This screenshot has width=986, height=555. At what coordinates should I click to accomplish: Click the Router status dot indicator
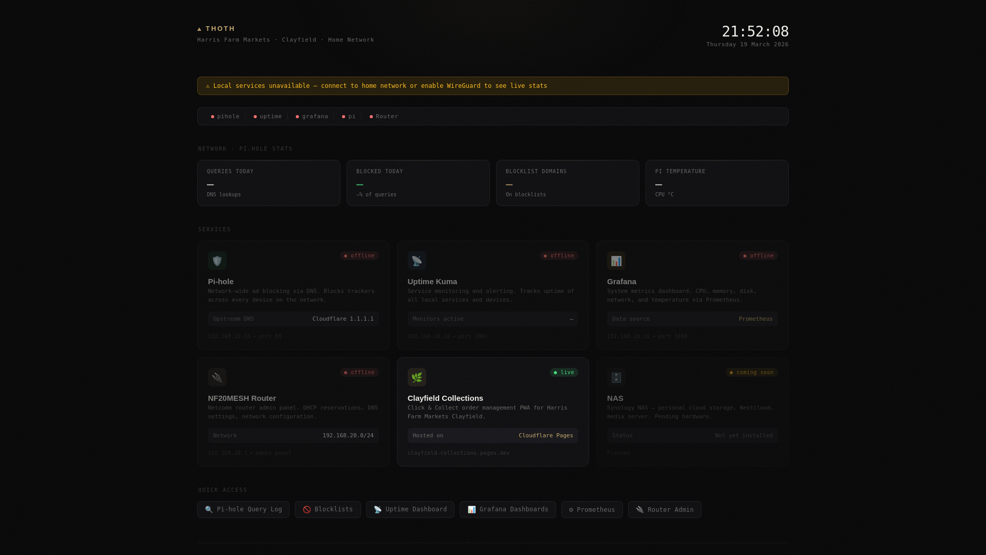coord(371,117)
